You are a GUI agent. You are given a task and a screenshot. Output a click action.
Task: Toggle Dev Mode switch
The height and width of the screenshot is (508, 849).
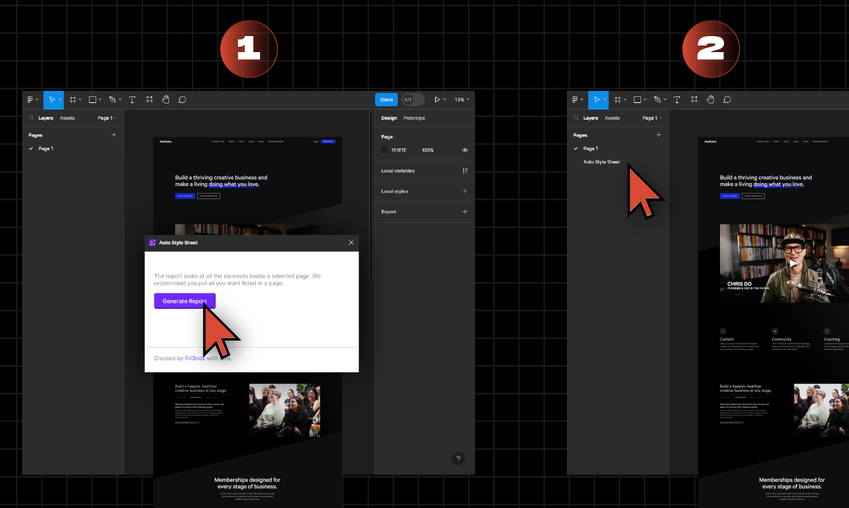tap(412, 100)
